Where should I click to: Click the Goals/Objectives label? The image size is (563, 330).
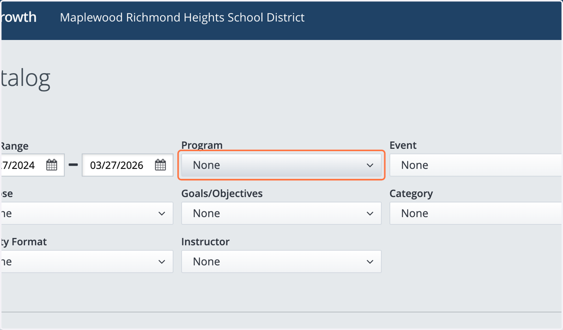[x=222, y=193]
